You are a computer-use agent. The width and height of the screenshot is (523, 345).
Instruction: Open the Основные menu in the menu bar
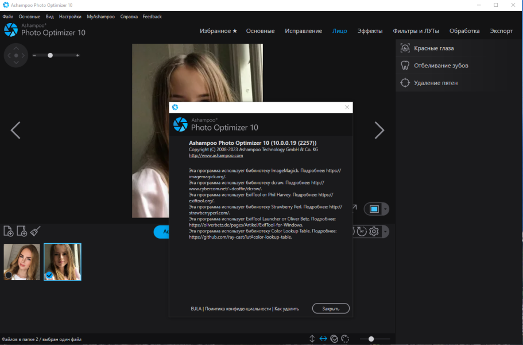(29, 16)
